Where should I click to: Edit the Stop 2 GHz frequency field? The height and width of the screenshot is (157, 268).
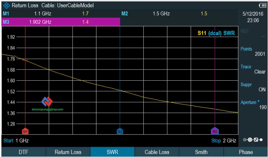(224, 141)
